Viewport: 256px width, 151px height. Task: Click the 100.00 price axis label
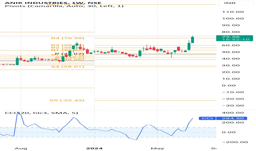tap(233, 18)
